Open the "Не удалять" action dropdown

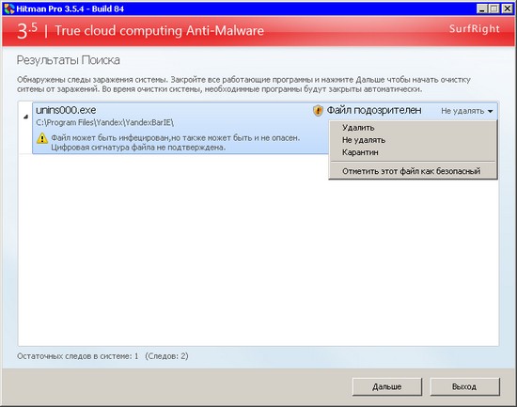(x=467, y=111)
